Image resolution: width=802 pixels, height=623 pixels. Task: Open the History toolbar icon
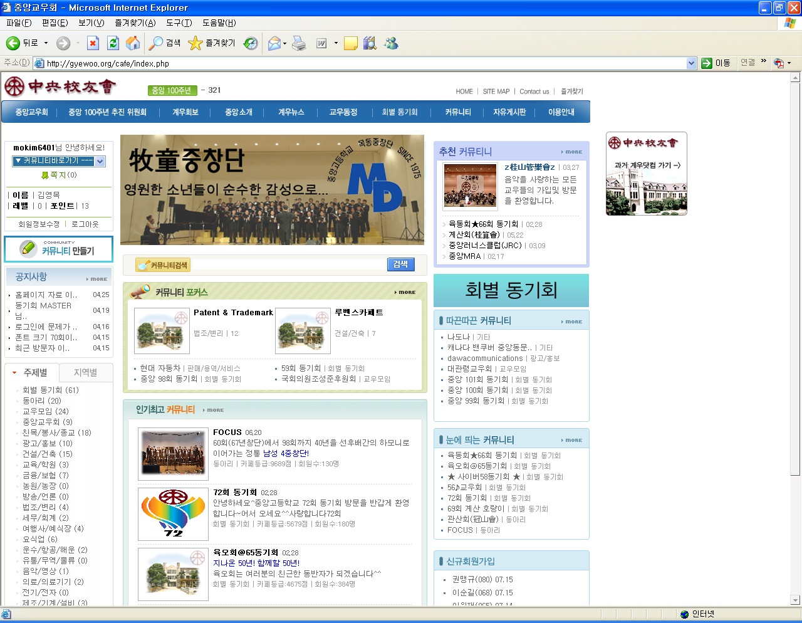251,43
